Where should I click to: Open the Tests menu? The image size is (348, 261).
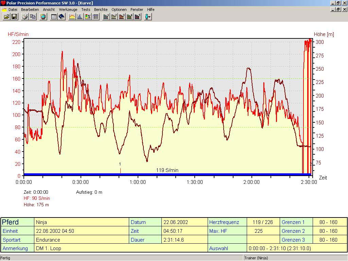coord(86,10)
